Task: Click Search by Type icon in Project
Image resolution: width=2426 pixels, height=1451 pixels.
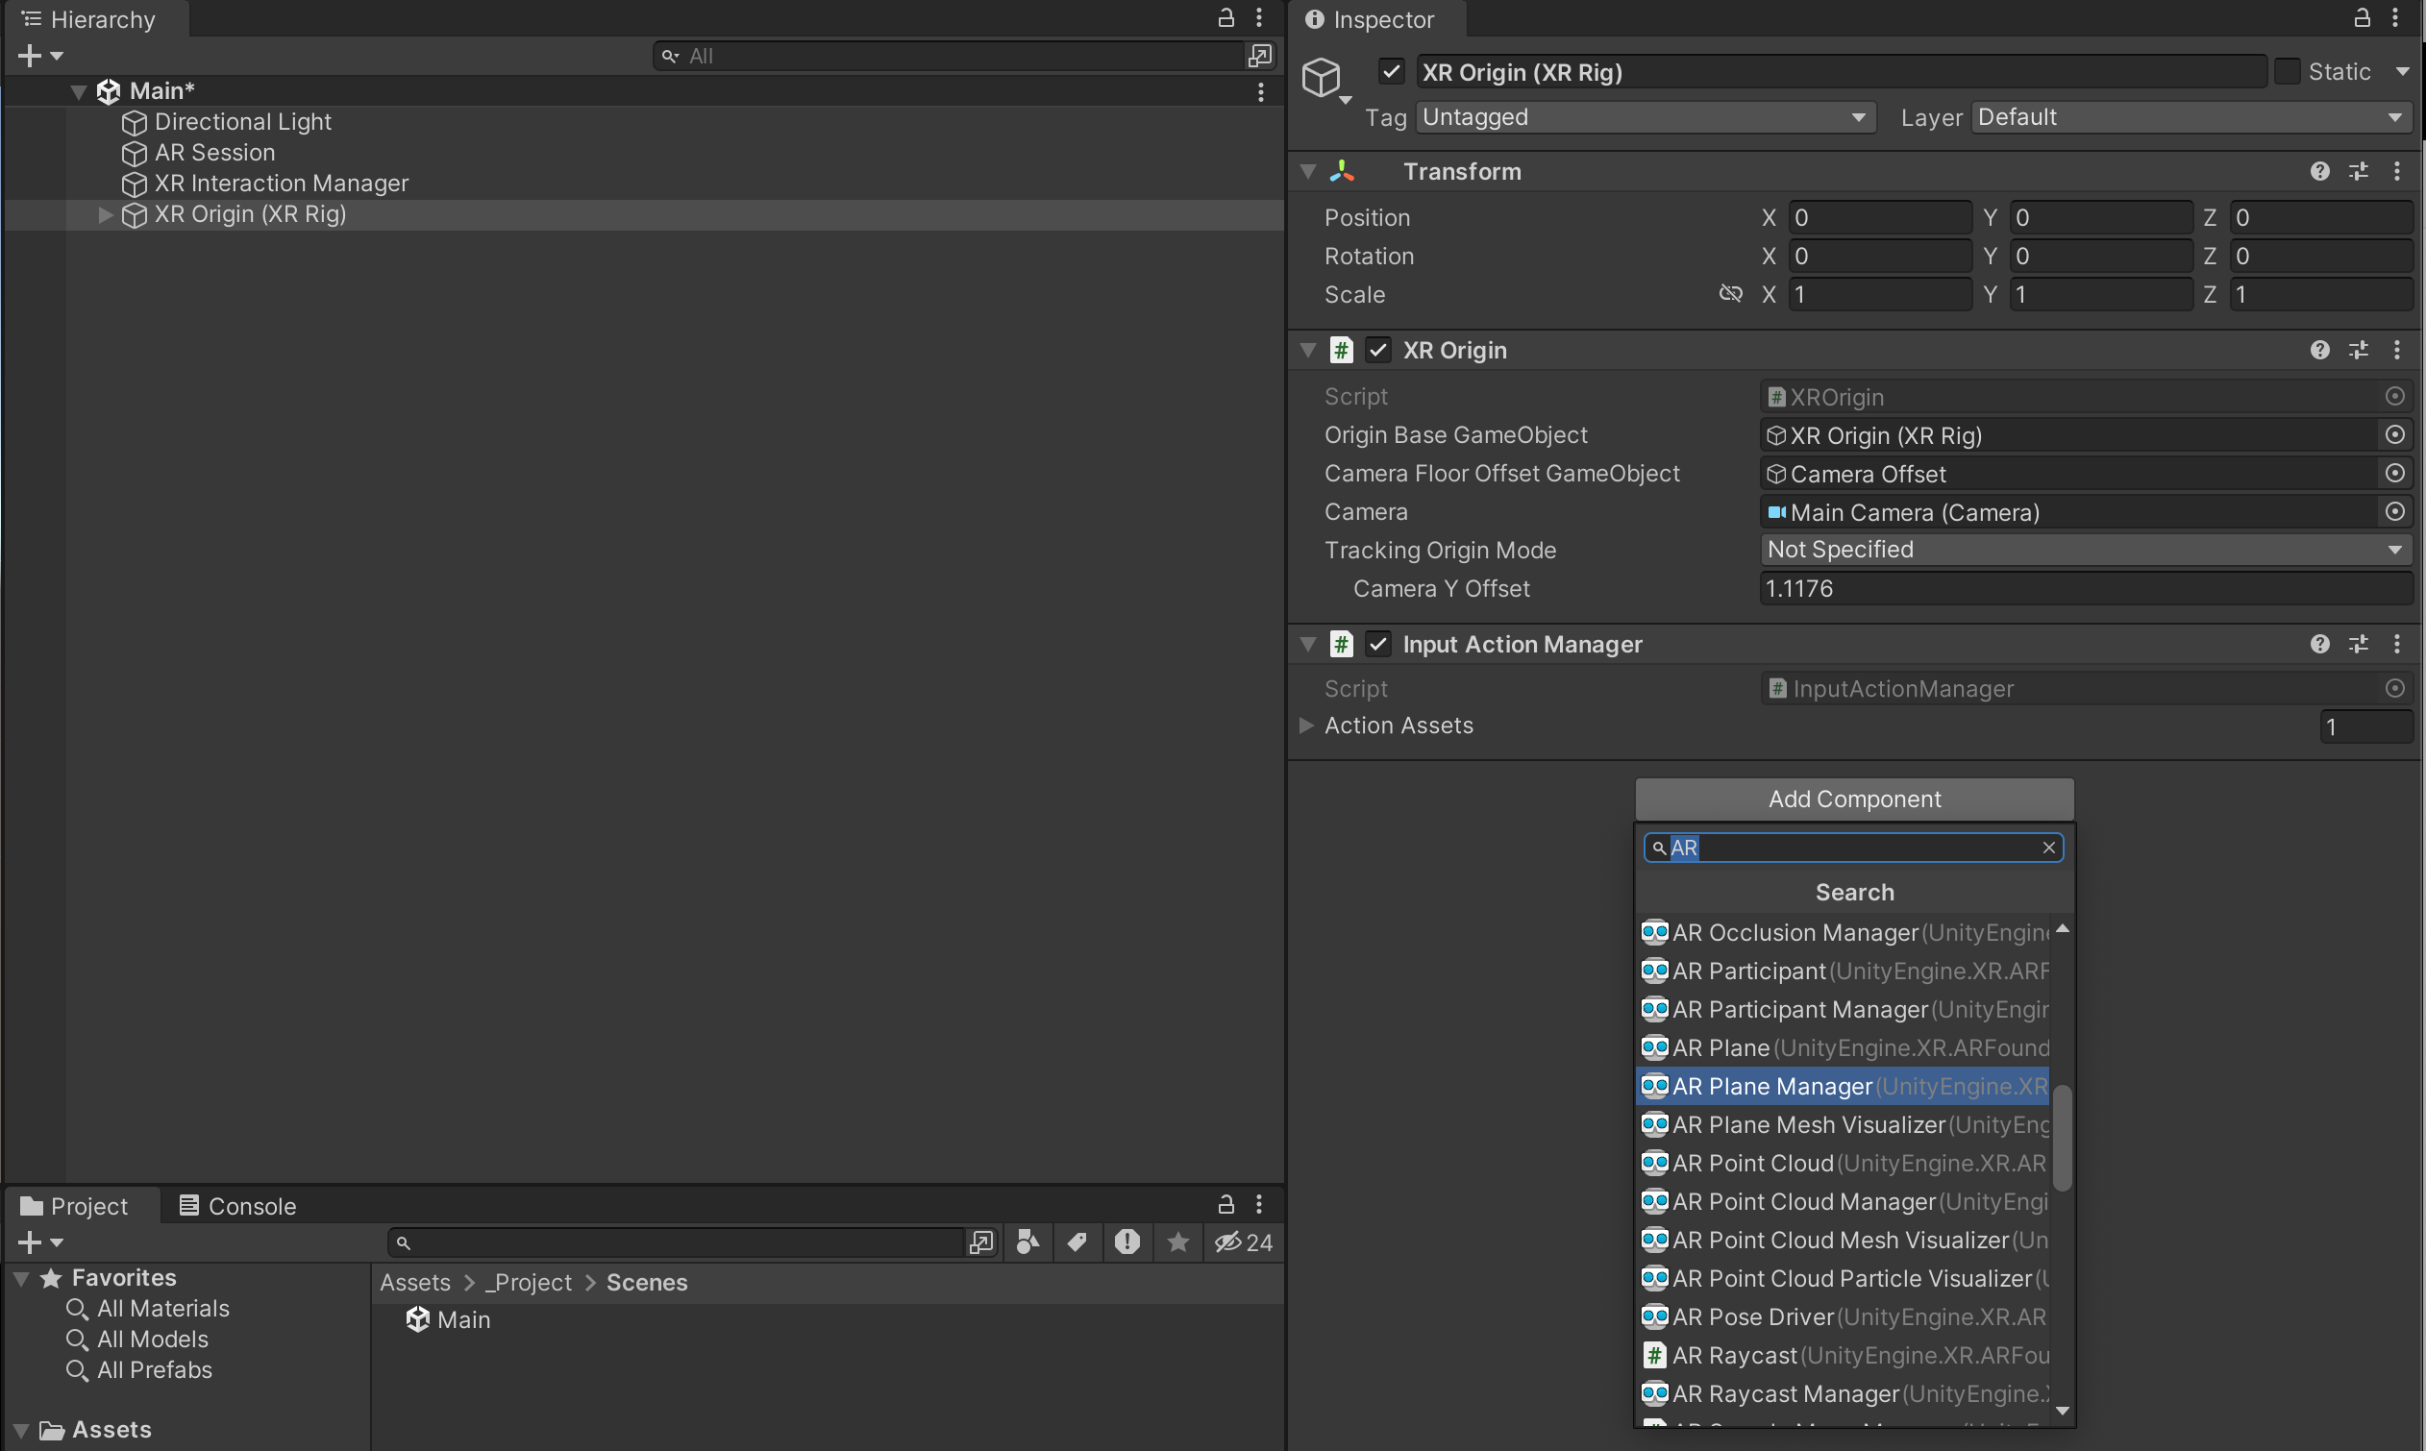Action: [x=1027, y=1242]
